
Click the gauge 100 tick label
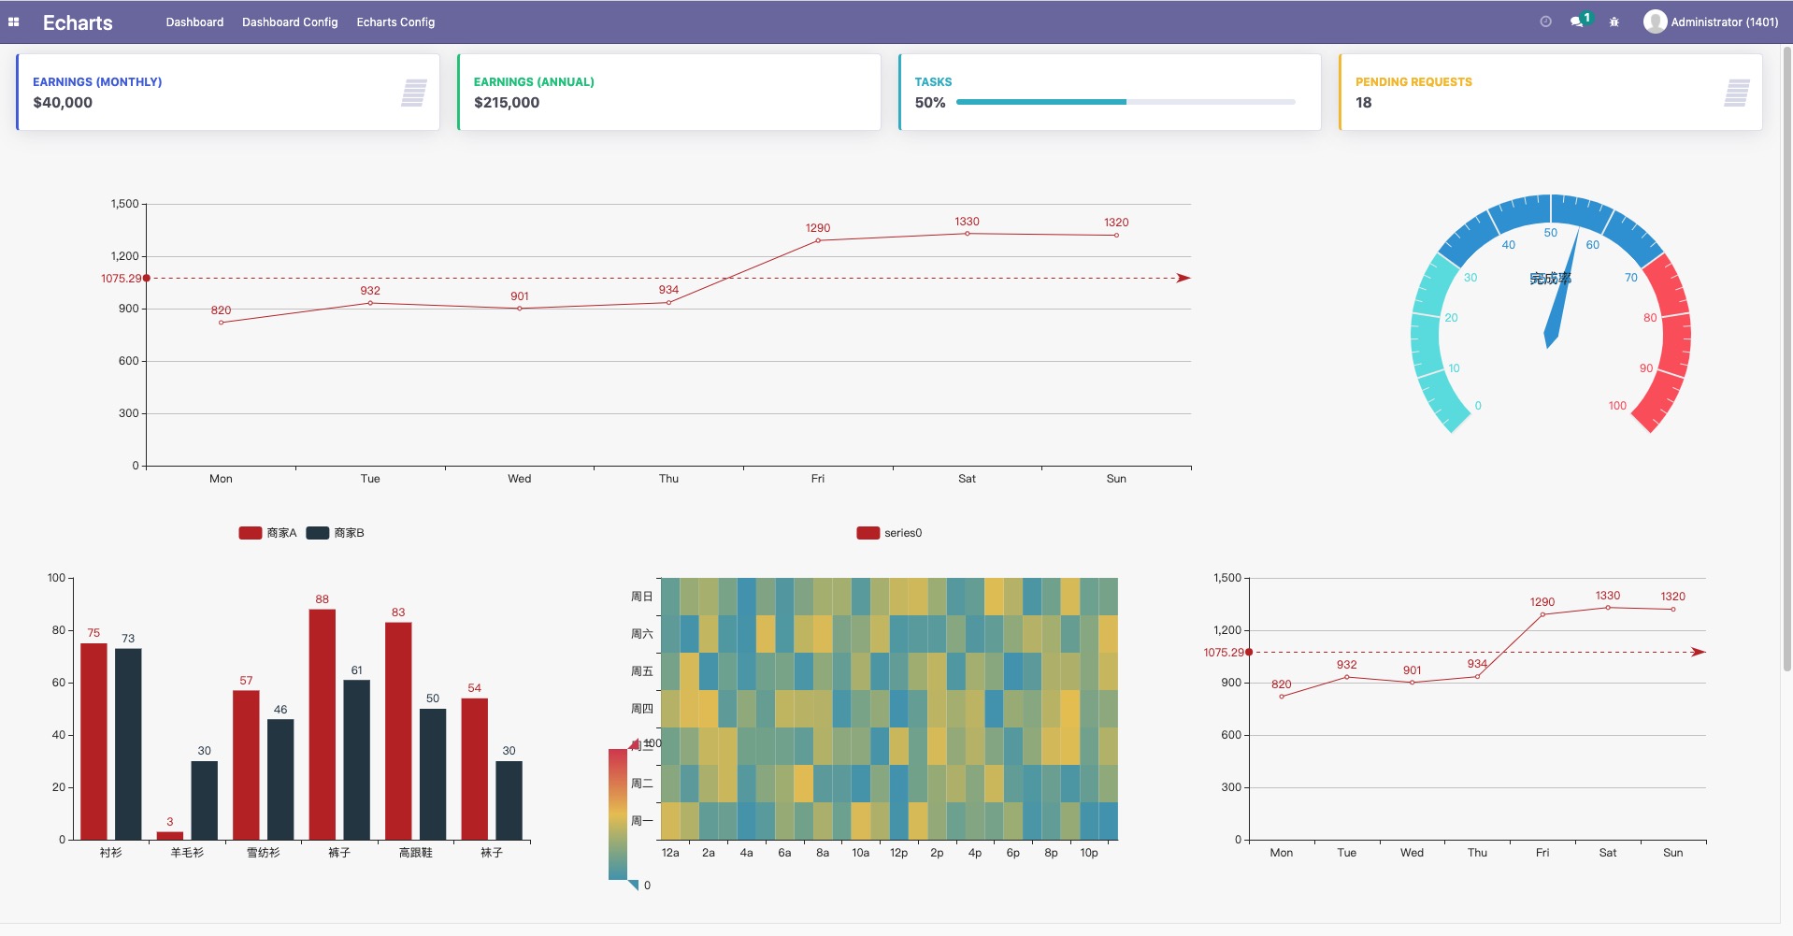coord(1617,406)
